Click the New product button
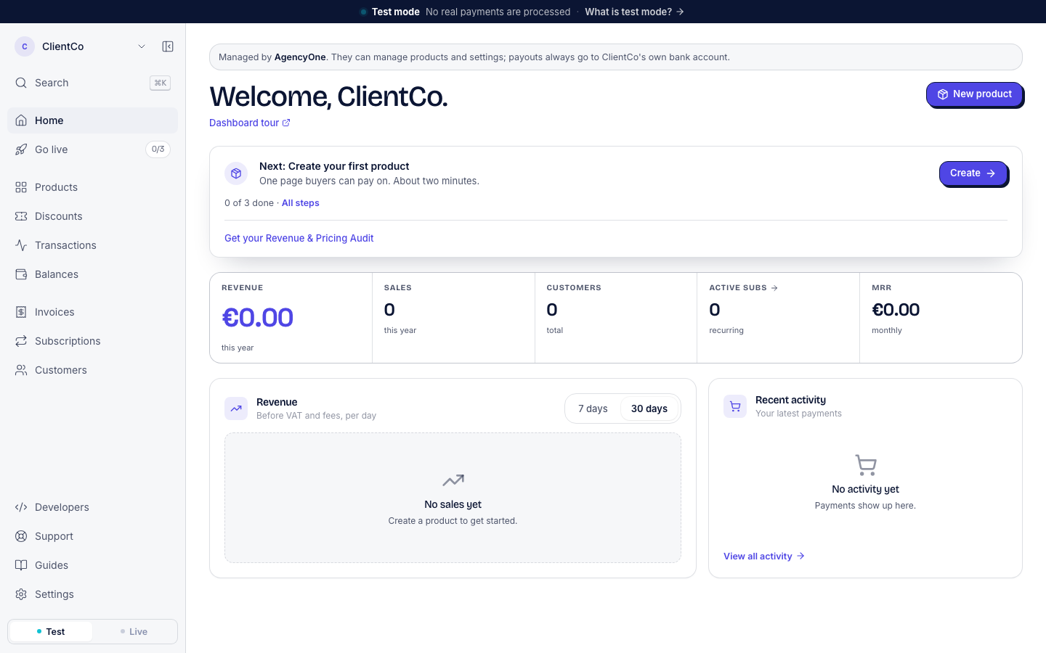The height and width of the screenshot is (653, 1046). 974,94
